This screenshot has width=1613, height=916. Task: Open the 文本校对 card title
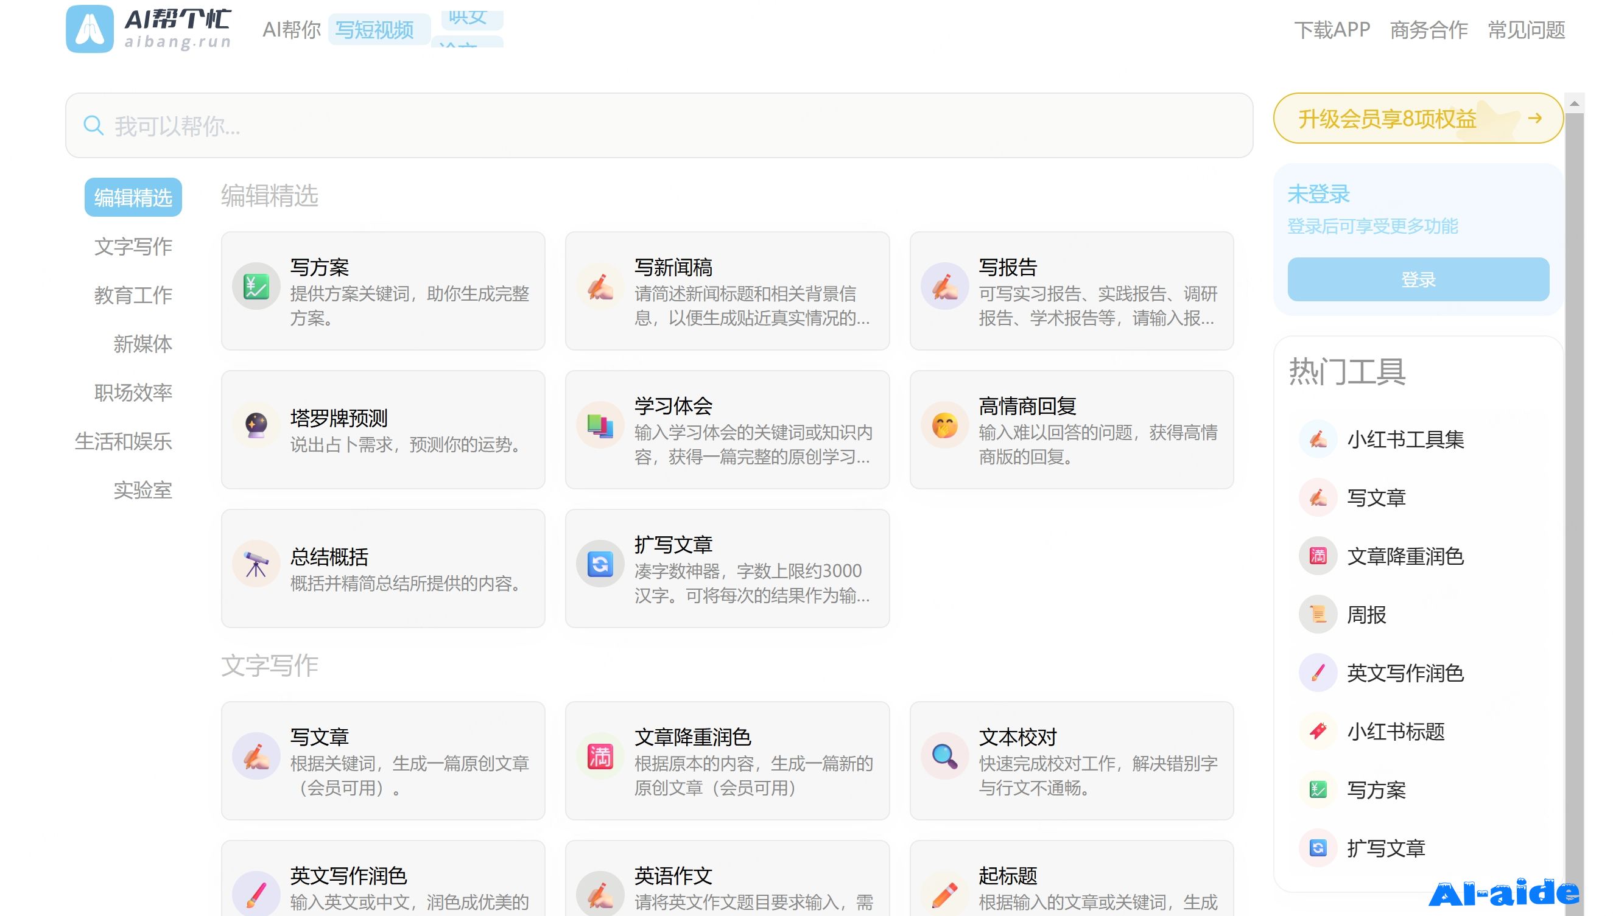pos(1017,737)
